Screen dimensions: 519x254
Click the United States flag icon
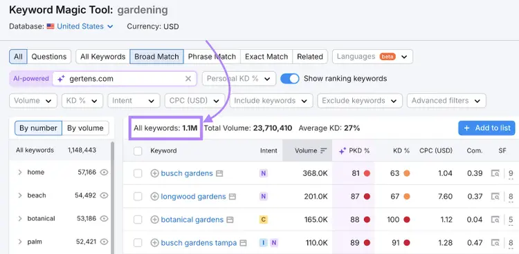point(51,26)
